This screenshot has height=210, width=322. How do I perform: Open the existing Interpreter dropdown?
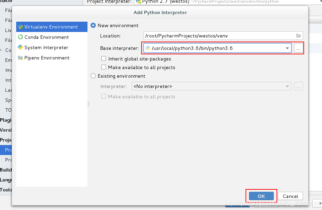(211, 86)
